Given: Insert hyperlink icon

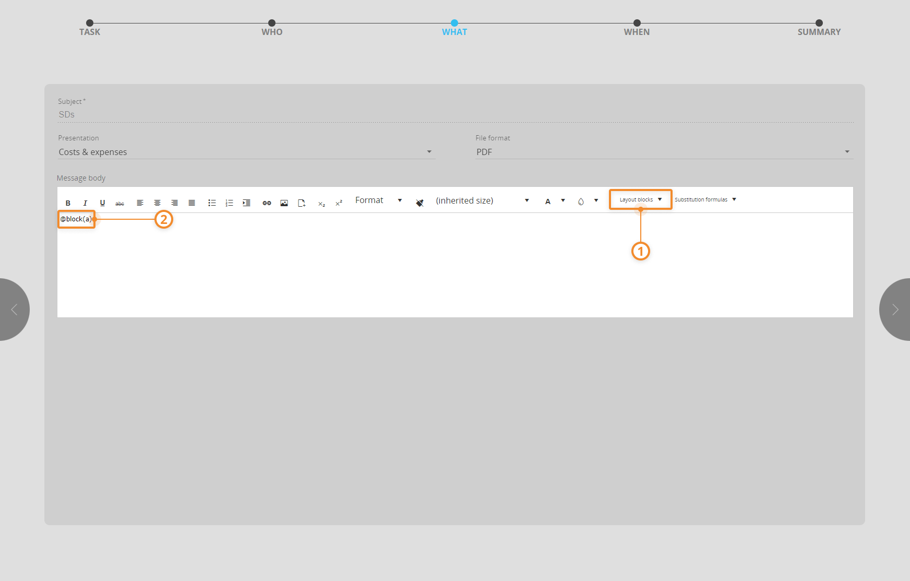Looking at the screenshot, I should [x=267, y=203].
